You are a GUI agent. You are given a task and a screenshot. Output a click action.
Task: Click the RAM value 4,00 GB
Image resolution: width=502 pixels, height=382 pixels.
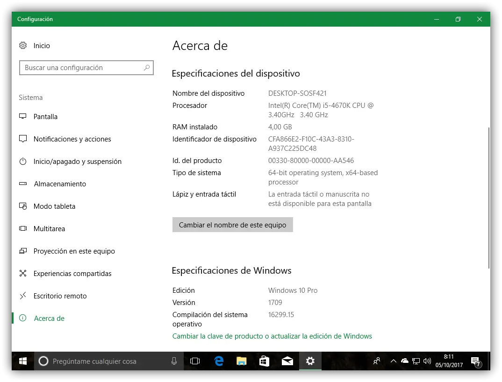click(x=280, y=127)
